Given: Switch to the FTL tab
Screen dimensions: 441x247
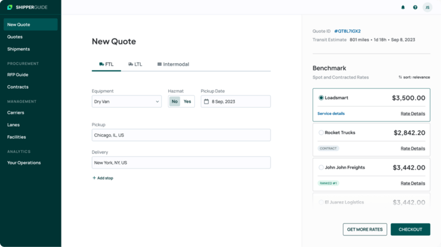Looking at the screenshot, I should tap(106, 64).
